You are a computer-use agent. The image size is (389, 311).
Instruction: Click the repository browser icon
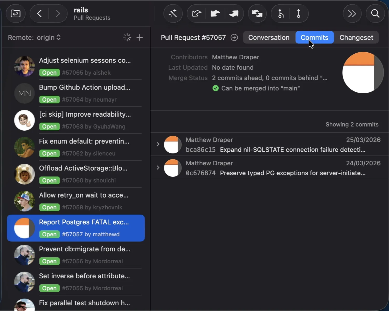coord(16,13)
